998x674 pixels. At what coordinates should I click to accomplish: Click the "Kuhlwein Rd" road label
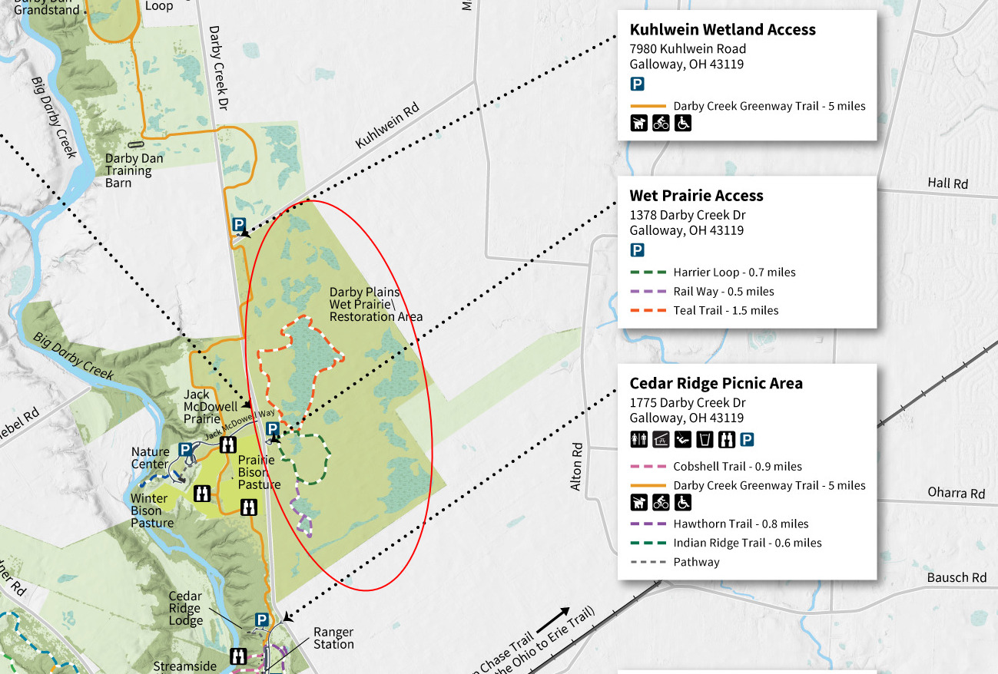tap(387, 127)
